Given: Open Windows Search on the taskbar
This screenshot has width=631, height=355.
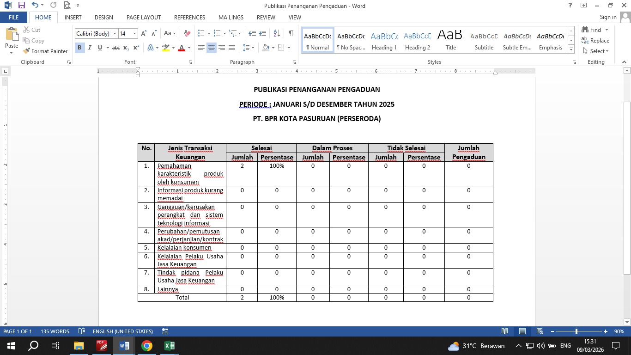Looking at the screenshot, I should point(34,346).
